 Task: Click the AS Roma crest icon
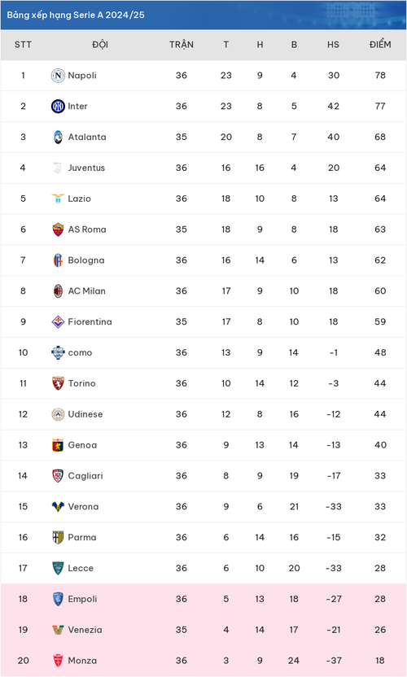tap(58, 229)
